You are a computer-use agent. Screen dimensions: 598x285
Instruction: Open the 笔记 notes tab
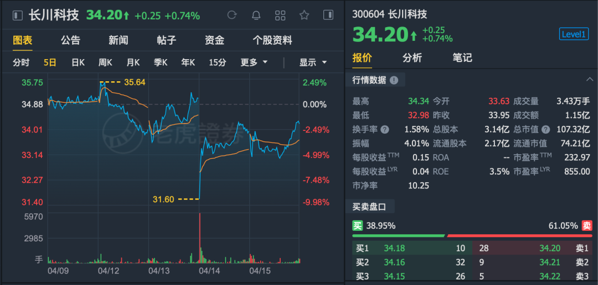pos(462,58)
